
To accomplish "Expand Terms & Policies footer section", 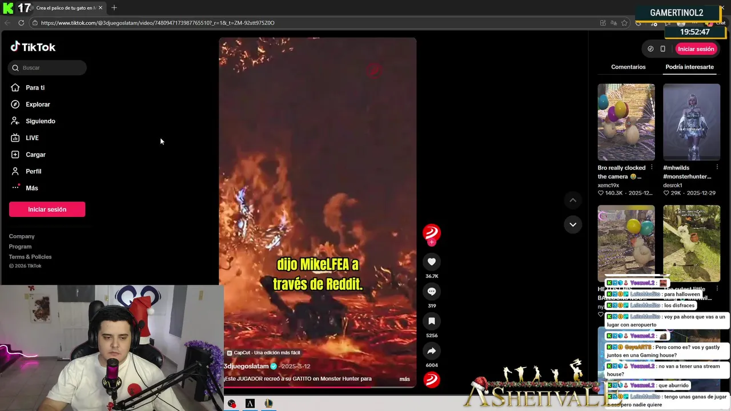I will point(30,257).
